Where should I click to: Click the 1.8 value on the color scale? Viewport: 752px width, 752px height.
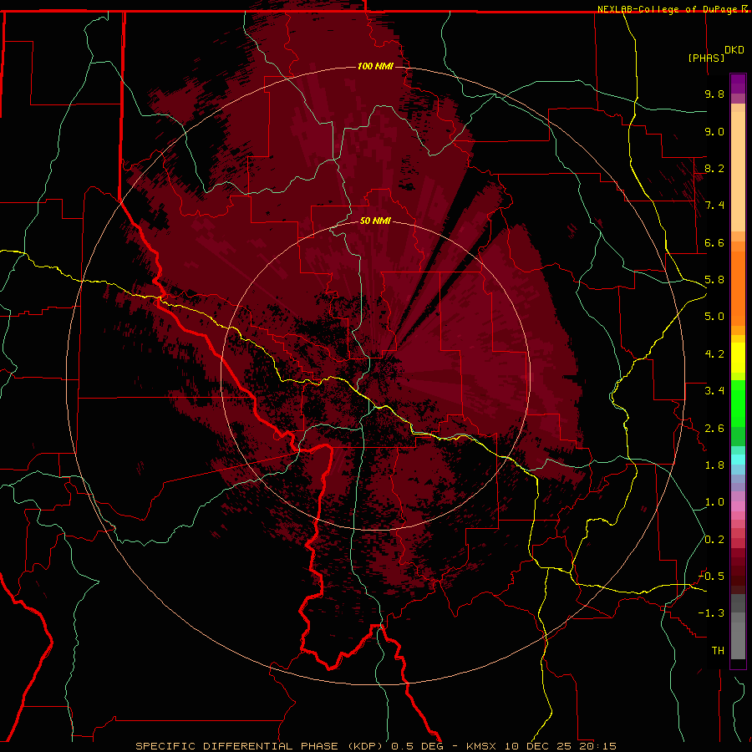click(x=714, y=465)
